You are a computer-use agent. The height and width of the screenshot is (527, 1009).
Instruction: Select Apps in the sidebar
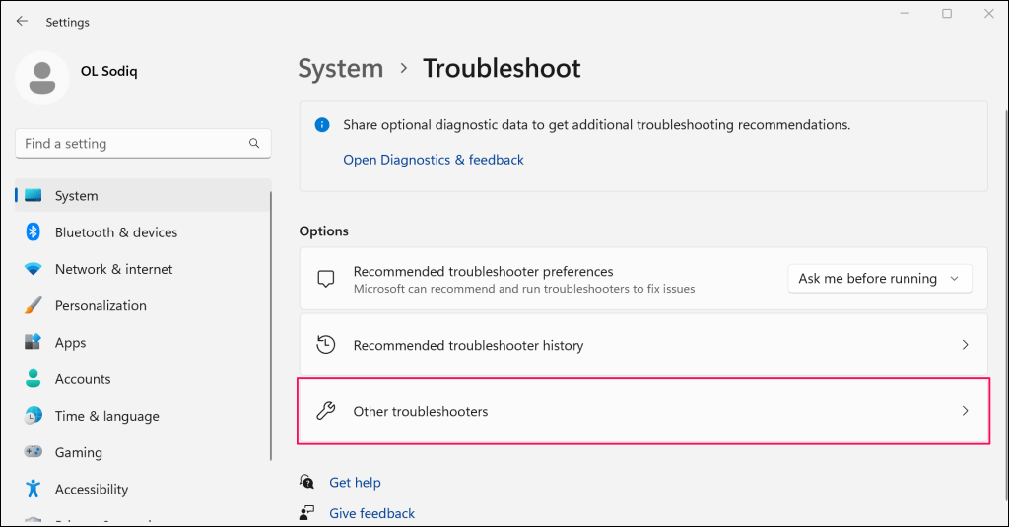pyautogui.click(x=70, y=343)
